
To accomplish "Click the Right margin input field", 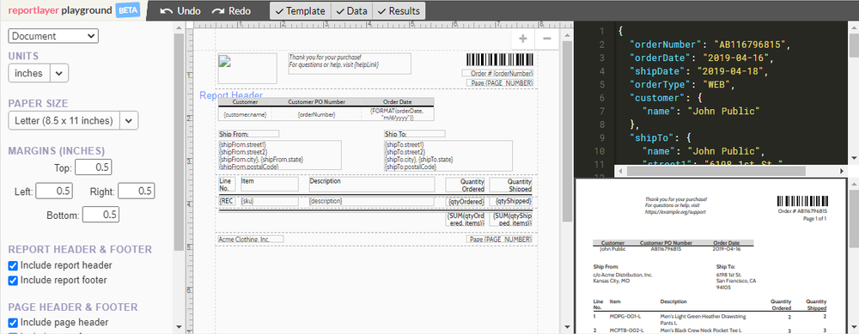I will (137, 191).
